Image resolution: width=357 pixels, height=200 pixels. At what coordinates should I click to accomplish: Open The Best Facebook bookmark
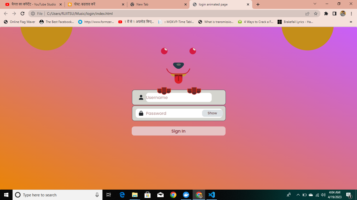point(57,22)
